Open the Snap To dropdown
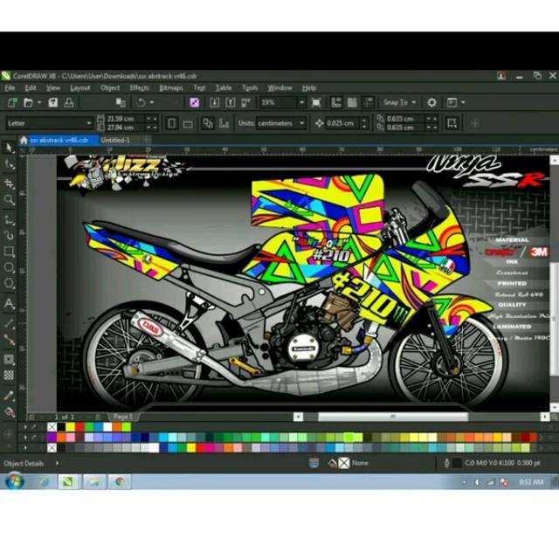The image size is (559, 559). click(400, 103)
